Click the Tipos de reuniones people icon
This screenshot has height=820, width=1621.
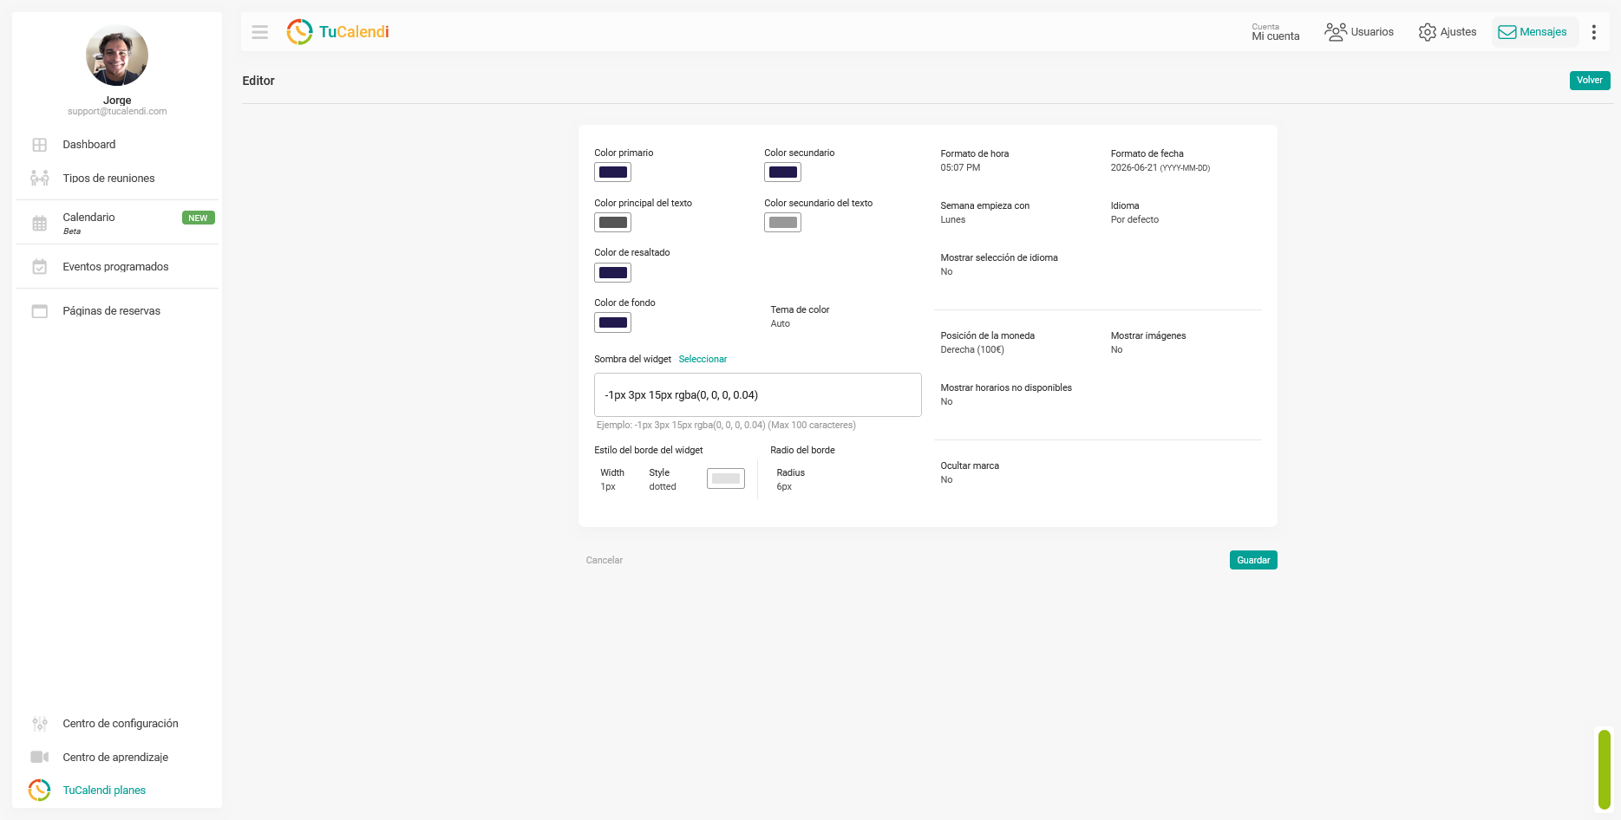point(40,179)
